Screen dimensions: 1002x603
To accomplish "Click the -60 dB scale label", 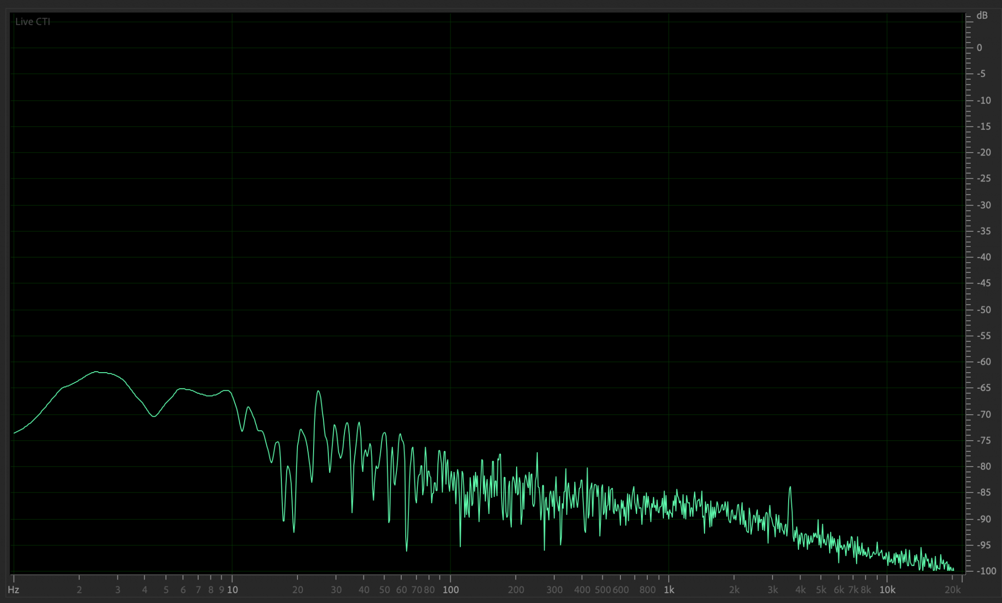I will click(x=983, y=362).
